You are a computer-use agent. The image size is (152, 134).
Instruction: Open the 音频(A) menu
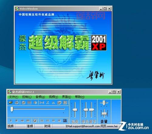point(40,97)
